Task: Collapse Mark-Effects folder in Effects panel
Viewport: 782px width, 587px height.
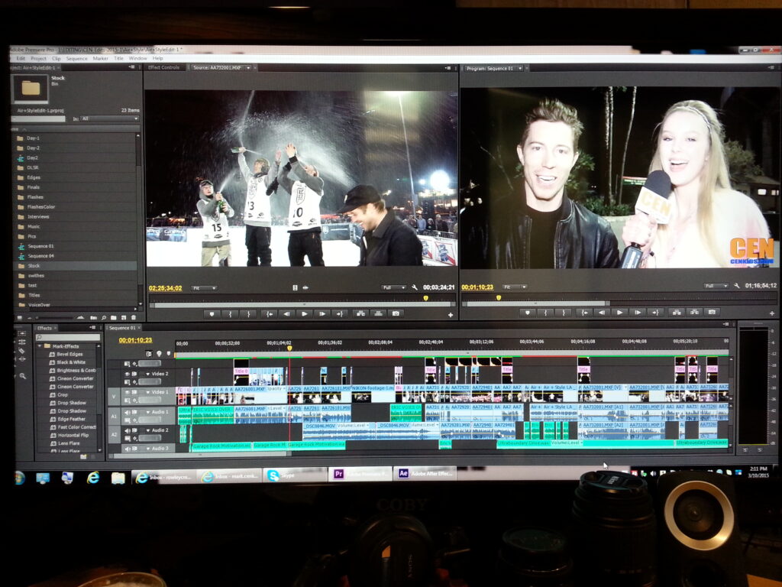Action: coord(40,346)
